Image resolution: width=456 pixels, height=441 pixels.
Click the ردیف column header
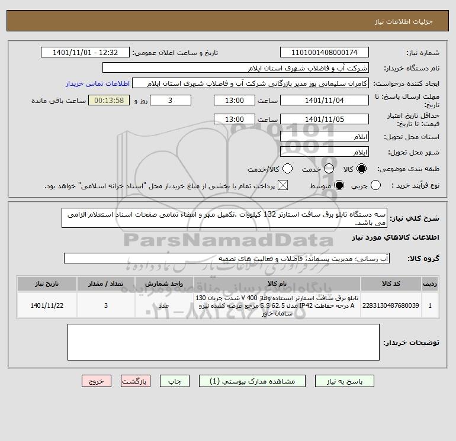click(x=430, y=284)
